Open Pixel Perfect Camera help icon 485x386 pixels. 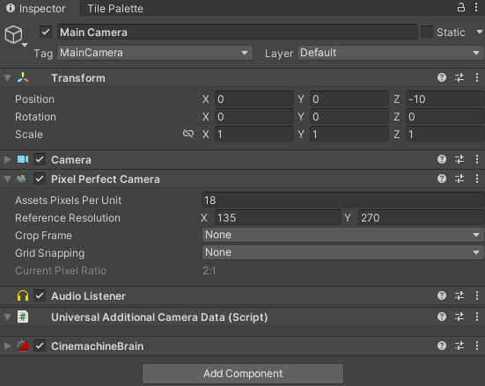click(x=442, y=178)
